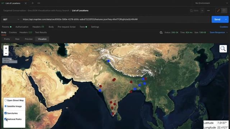The height and width of the screenshot is (129, 230).
Task: Open the Params tab
Action: (6, 27)
